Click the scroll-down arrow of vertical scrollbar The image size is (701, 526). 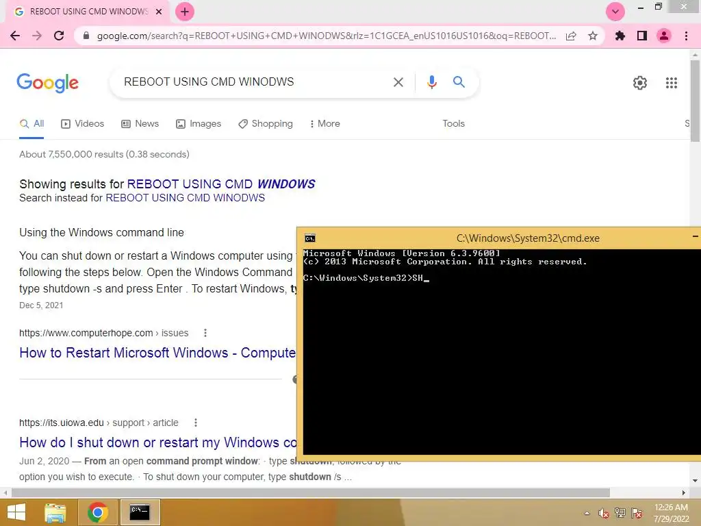pyautogui.click(x=695, y=481)
